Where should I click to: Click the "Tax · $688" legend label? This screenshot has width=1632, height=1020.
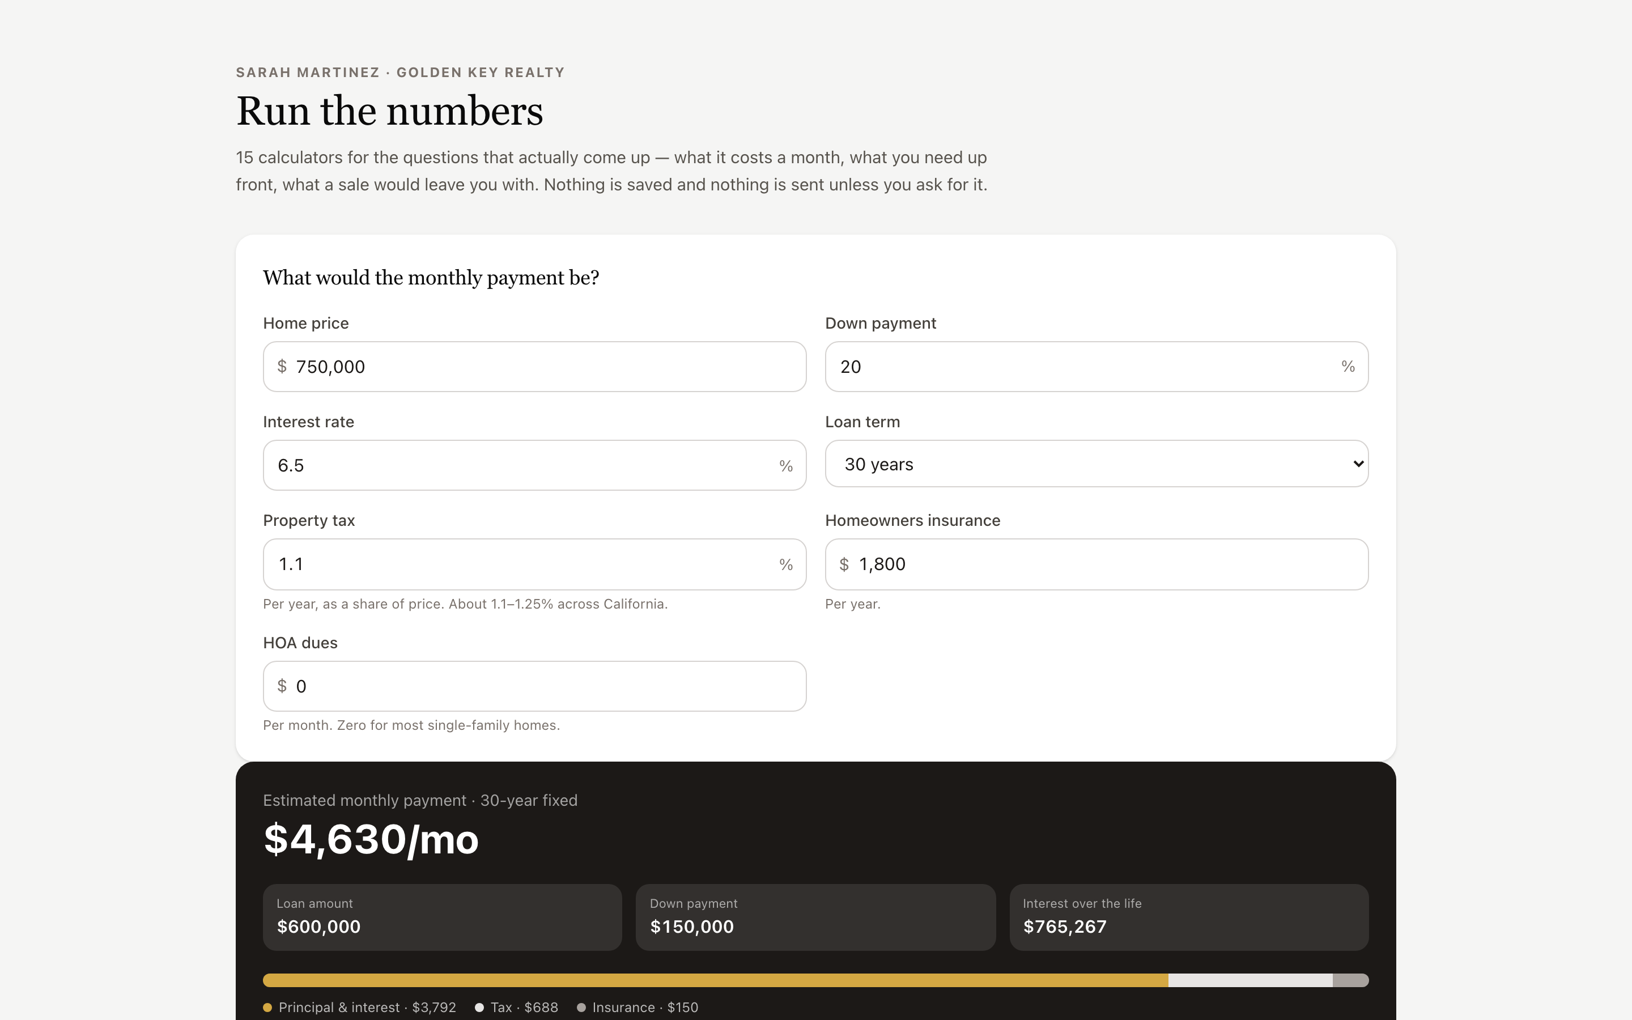524,1007
